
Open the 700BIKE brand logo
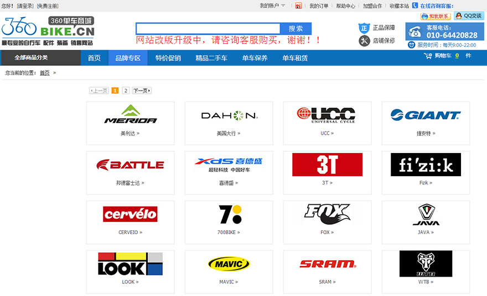(230, 214)
